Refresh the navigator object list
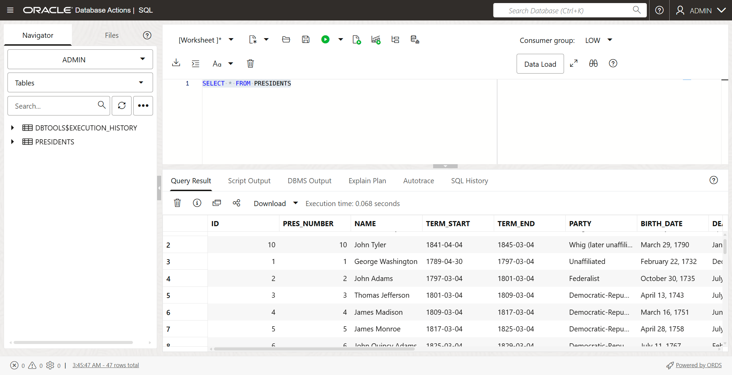 (x=122, y=106)
